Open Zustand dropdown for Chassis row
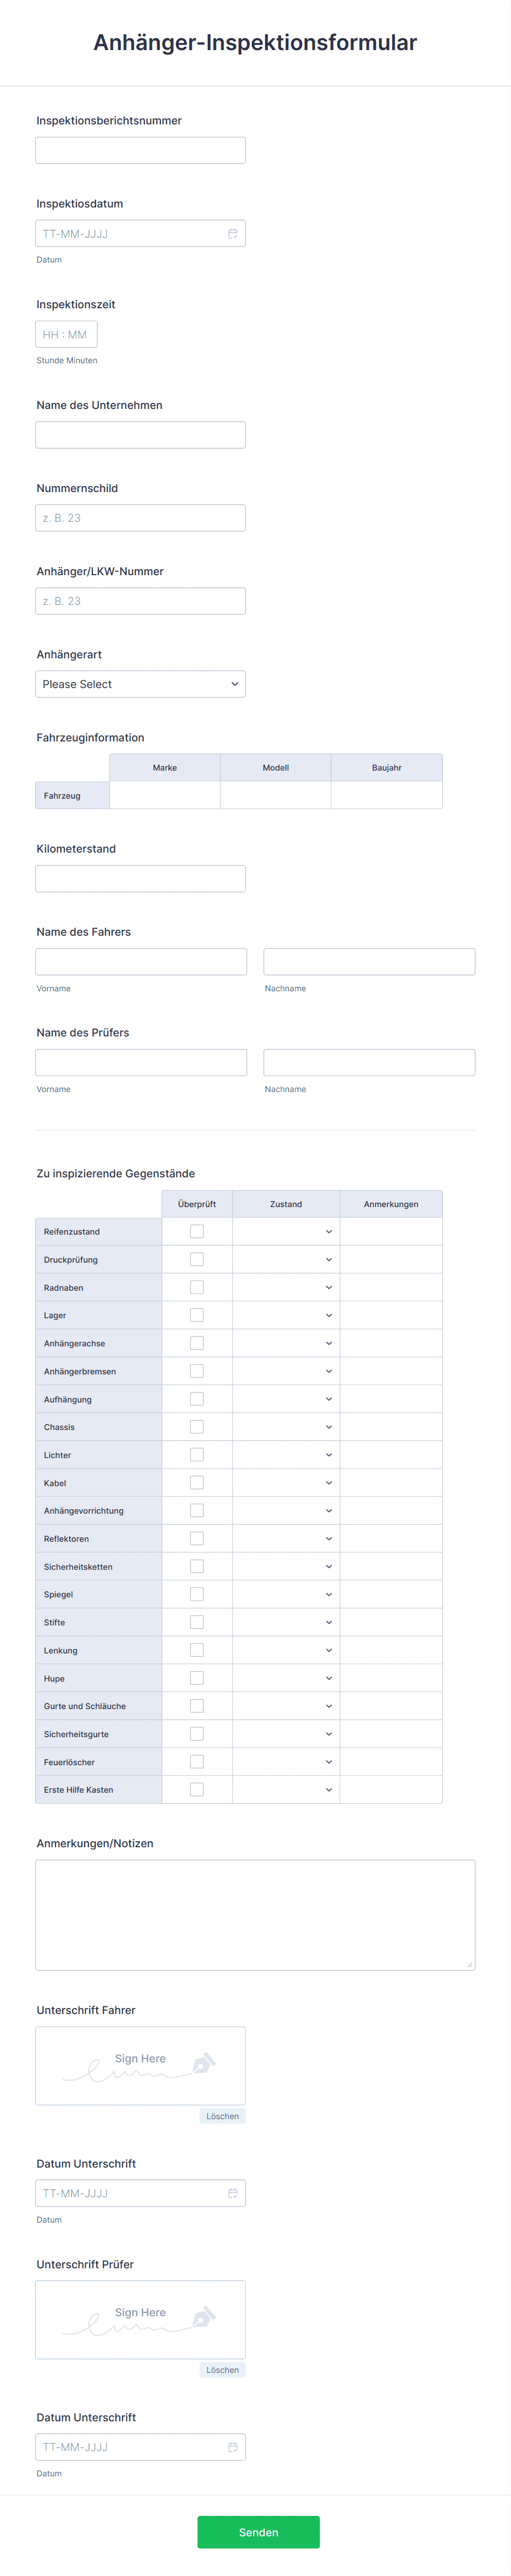Viewport: 511px width, 2576px height. [x=286, y=1427]
